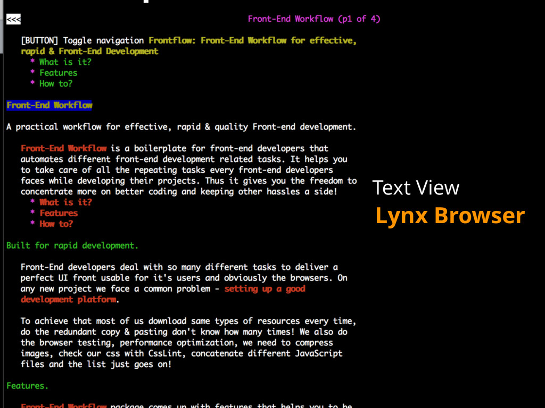This screenshot has width=545, height=408.
Task: Click the '[BUTTON] Toggle navigation' text
Action: coord(82,40)
